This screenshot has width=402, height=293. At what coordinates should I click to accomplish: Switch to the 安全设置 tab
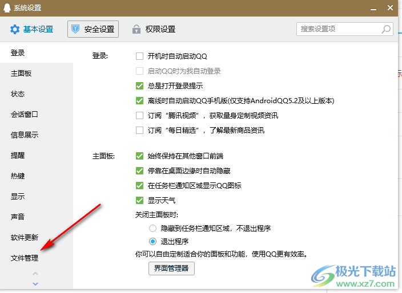click(93, 29)
